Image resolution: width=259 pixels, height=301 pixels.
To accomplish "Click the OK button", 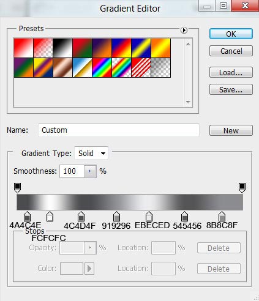I will click(231, 34).
